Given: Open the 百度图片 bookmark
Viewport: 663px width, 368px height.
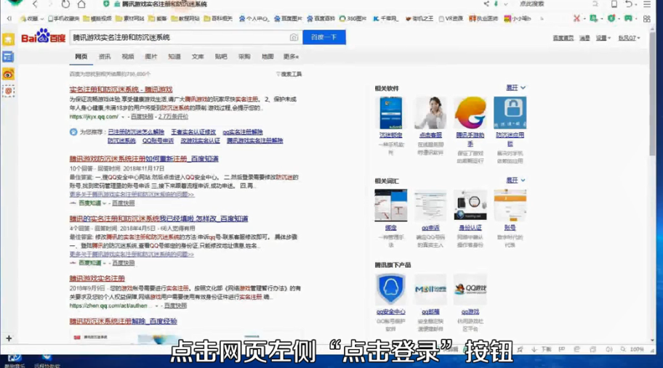Looking at the screenshot, I should [x=288, y=19].
